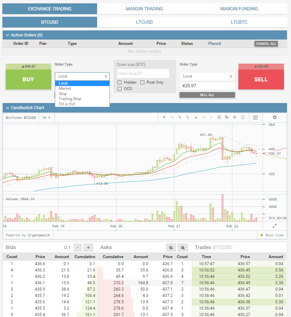Viewport: 291px width, 317px height.
Task: Select the horizontal line tool
Action: point(204,117)
